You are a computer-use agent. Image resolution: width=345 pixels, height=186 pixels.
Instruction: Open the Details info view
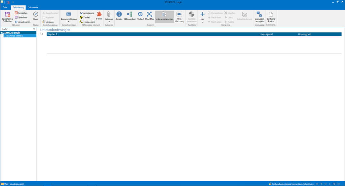[x=119, y=14]
